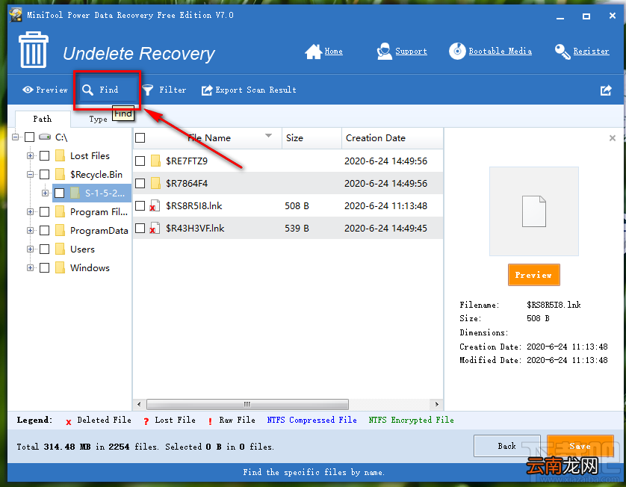The image size is (626, 487).
Task: Click the Find magnifier icon
Action: point(88,90)
